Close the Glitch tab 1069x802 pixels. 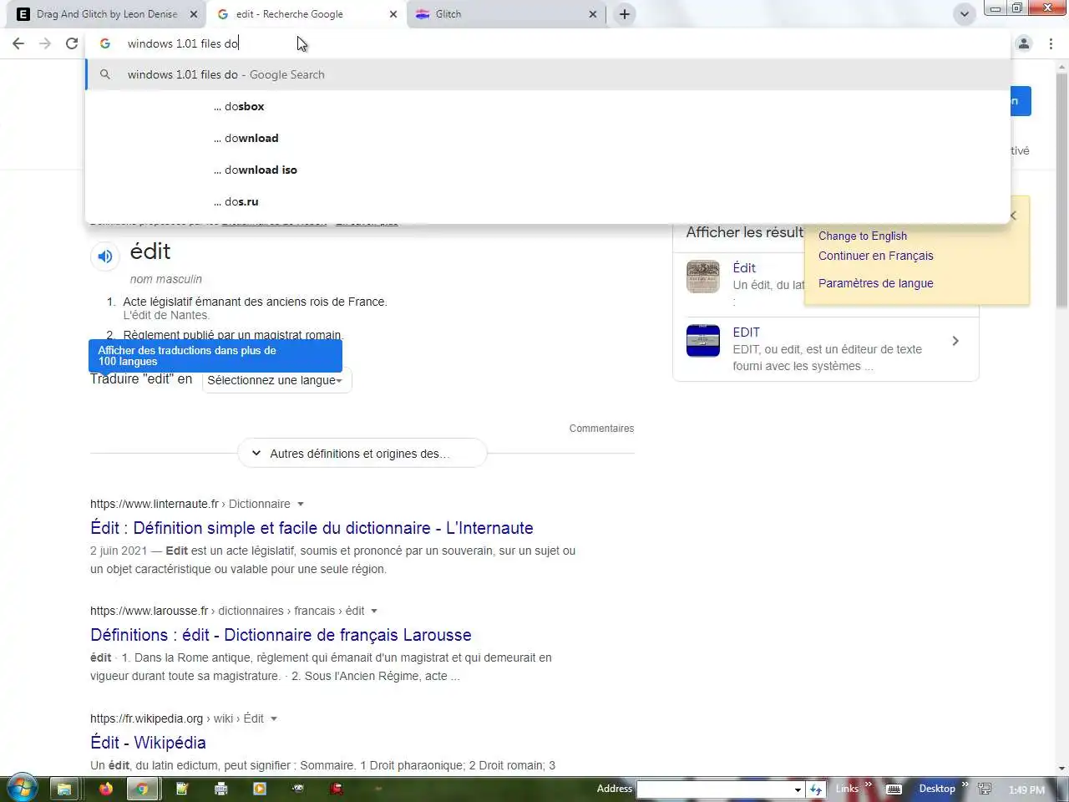point(593,14)
